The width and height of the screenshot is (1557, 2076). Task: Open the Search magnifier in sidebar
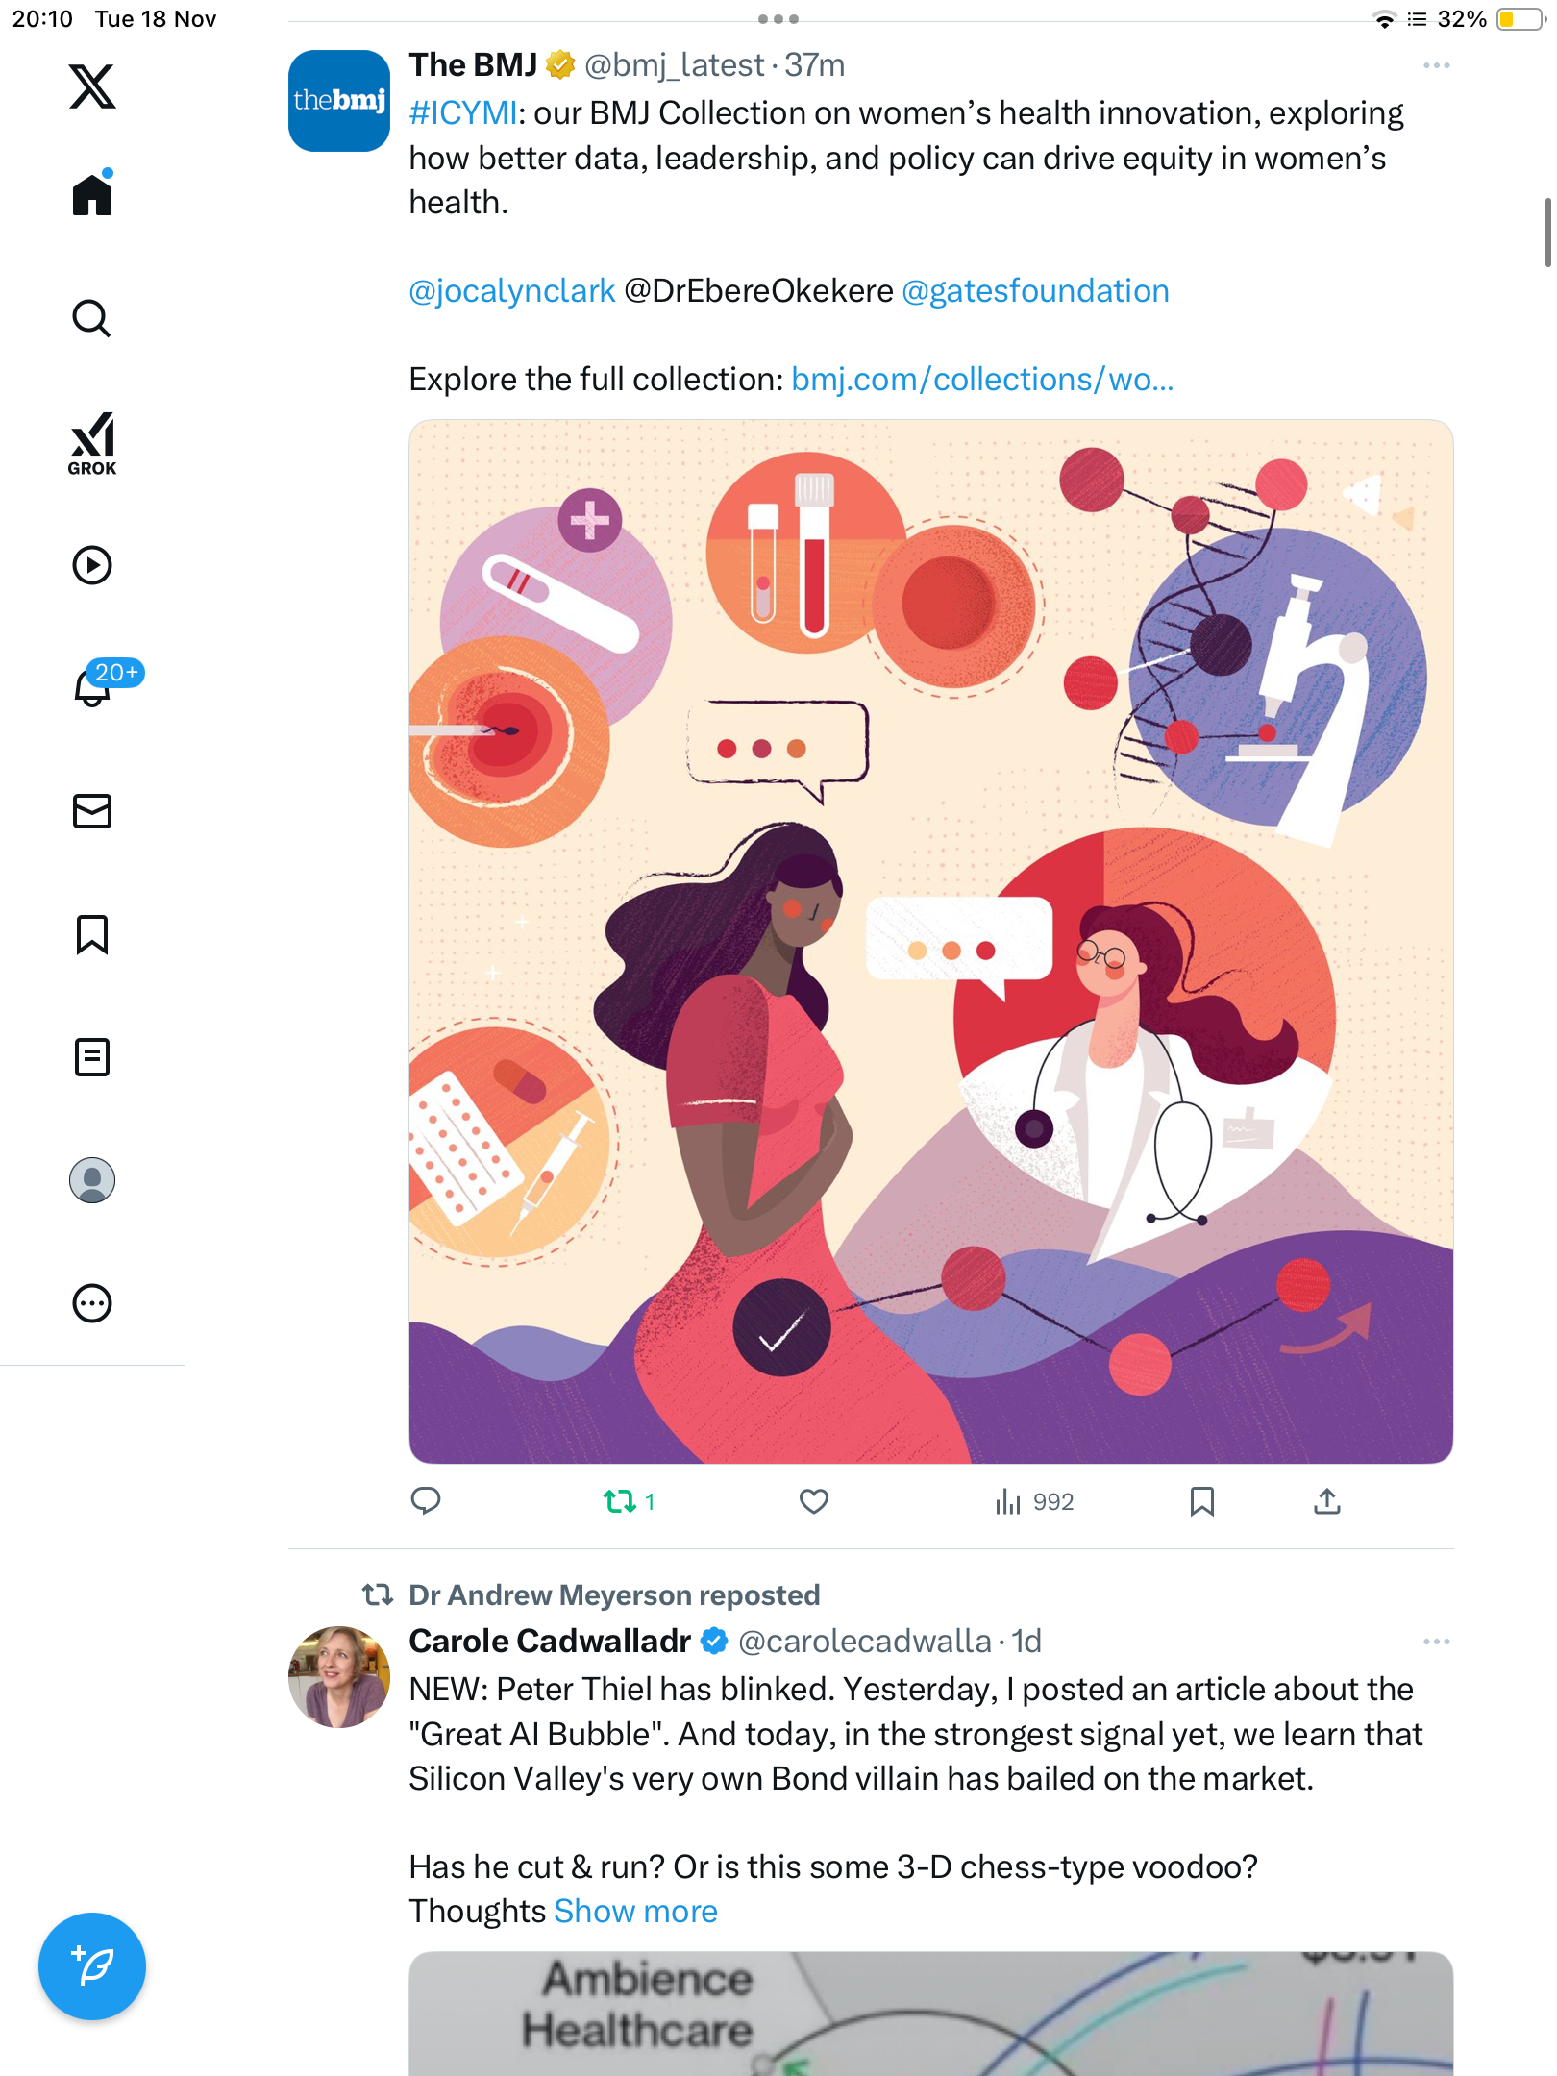(x=92, y=318)
